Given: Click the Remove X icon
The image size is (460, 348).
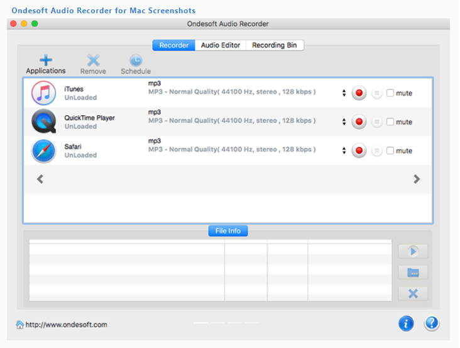Looking at the screenshot, I should (x=93, y=60).
